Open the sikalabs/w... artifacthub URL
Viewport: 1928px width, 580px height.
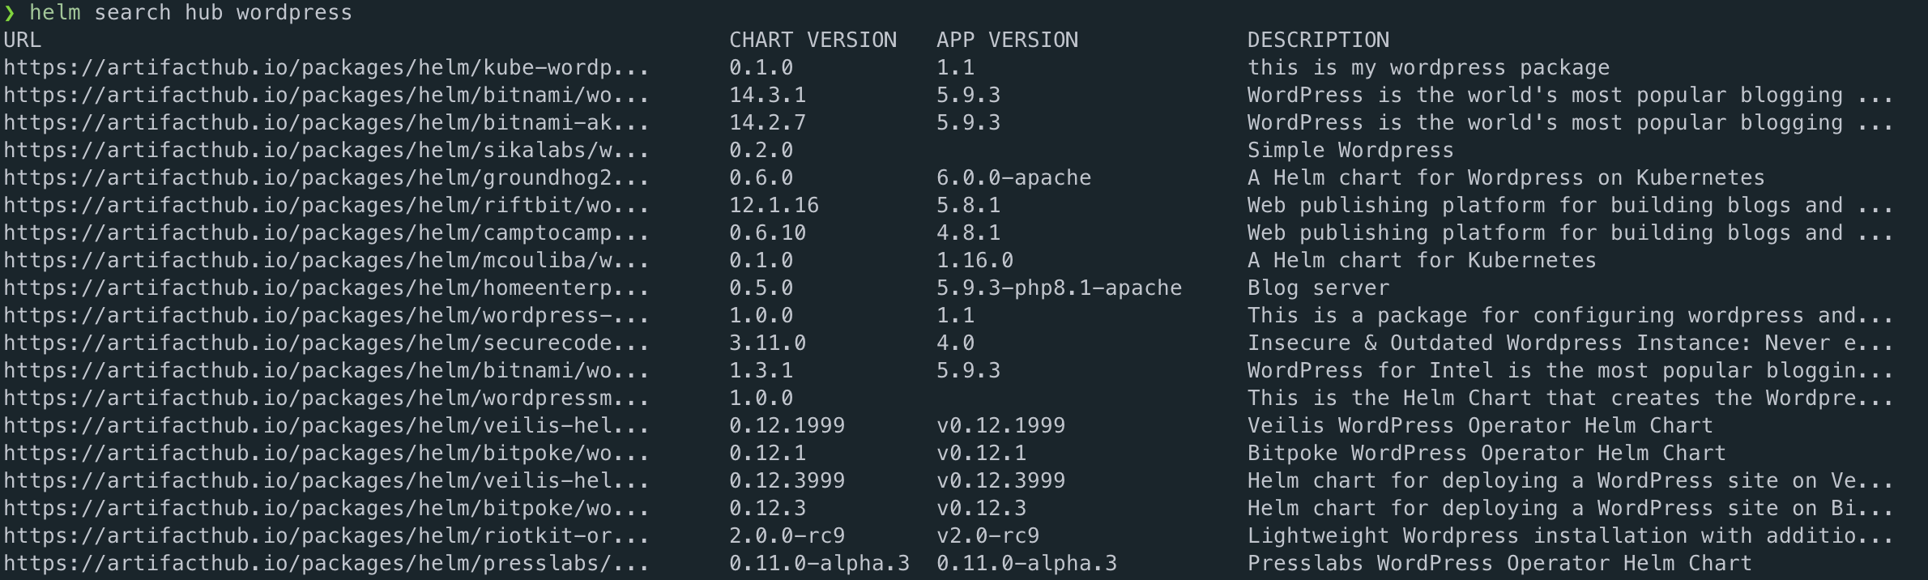click(x=326, y=151)
